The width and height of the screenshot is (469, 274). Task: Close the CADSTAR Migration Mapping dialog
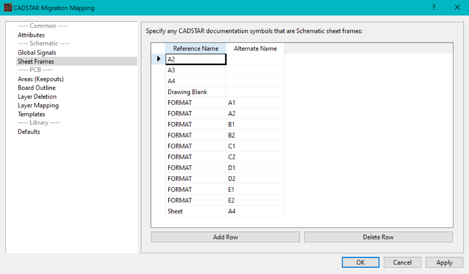coord(457,7)
